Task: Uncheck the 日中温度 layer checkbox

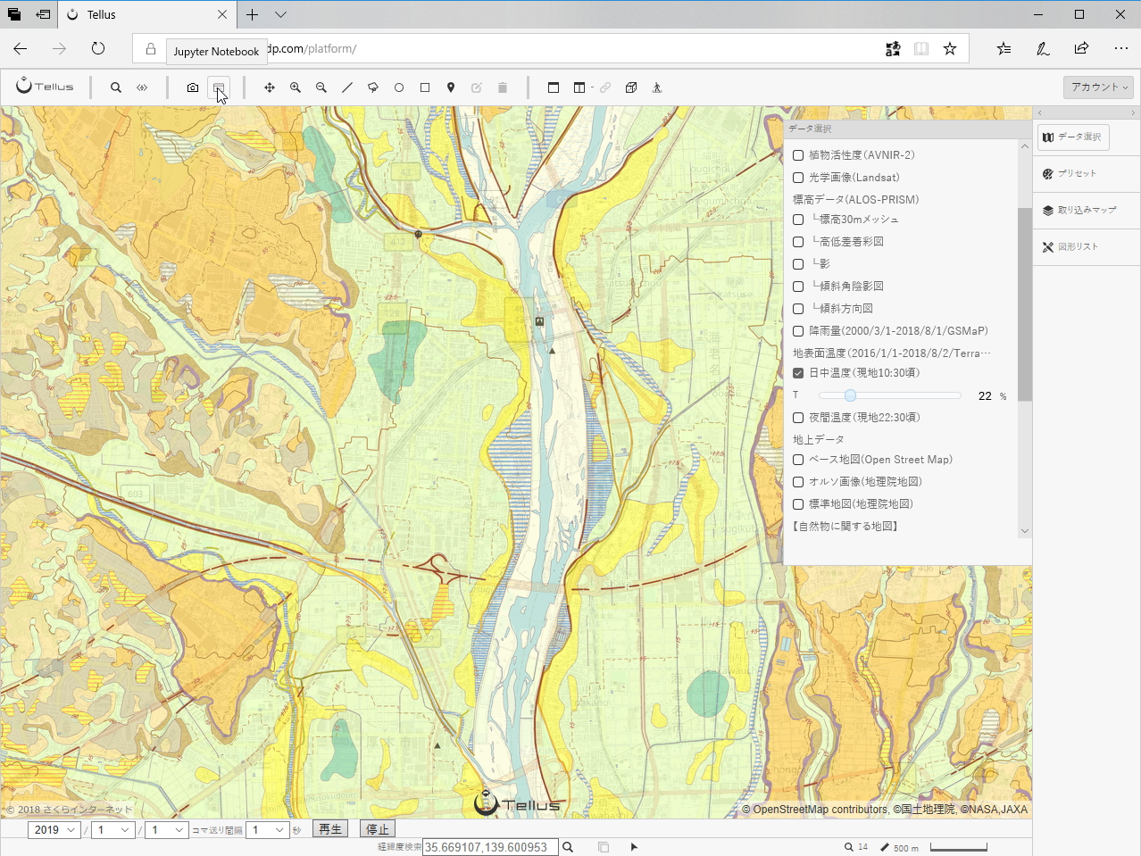Action: click(x=798, y=373)
